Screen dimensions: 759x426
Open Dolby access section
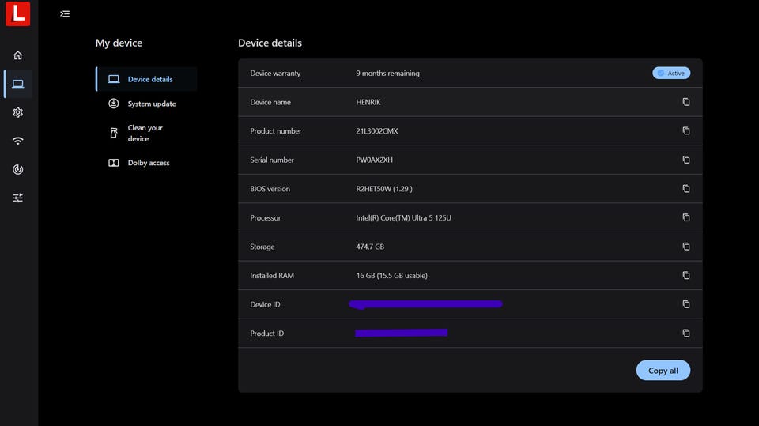(x=147, y=163)
